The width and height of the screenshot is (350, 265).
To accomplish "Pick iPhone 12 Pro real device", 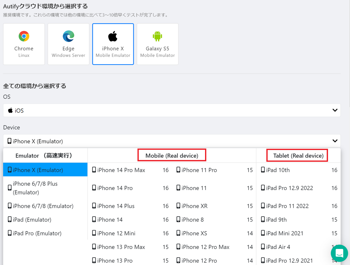I will (x=214, y=260).
